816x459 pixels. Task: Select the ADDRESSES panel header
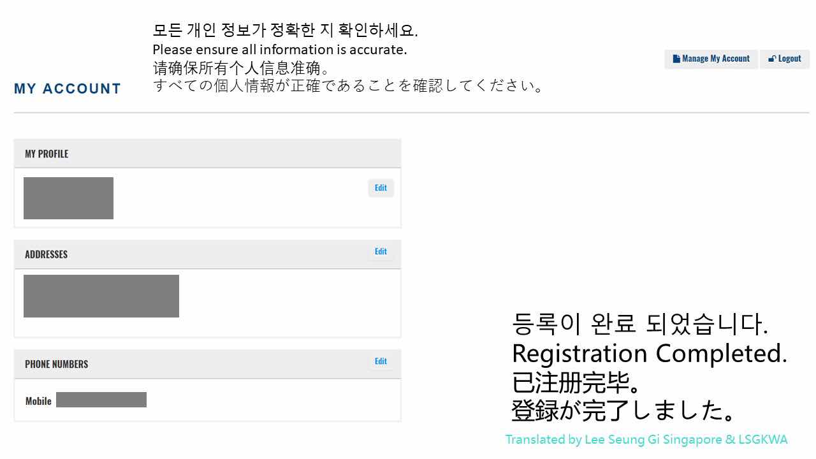click(x=207, y=254)
